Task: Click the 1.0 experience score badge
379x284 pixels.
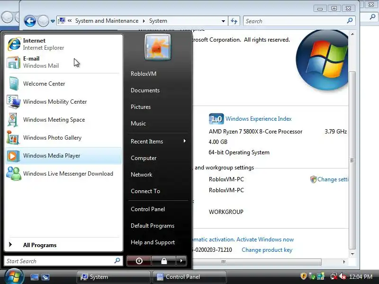Action: [x=217, y=119]
